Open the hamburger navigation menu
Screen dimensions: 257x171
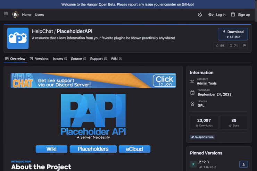[x=6, y=14]
